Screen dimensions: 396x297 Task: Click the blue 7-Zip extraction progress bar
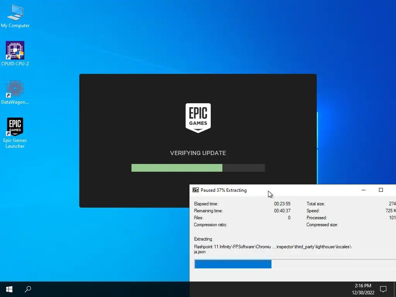(x=295, y=264)
